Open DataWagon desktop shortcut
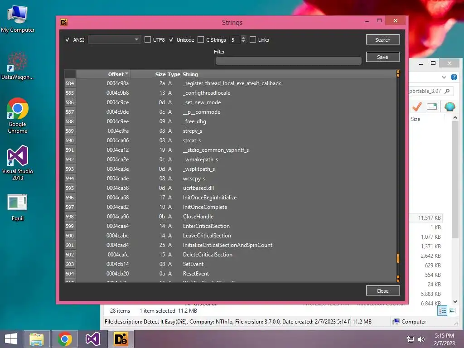464x348 pixels. point(18,66)
